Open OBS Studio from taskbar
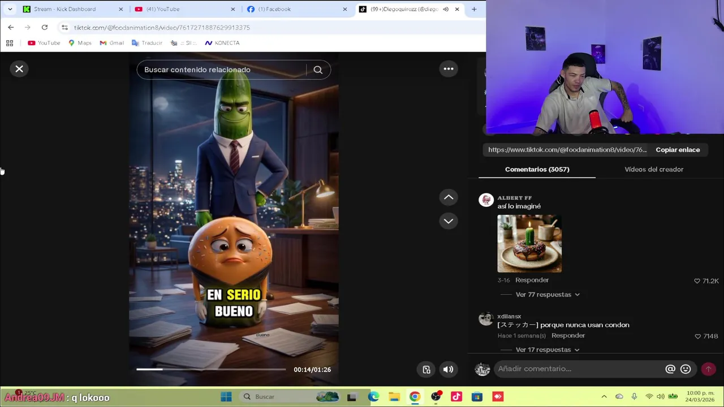724x407 pixels. click(x=436, y=397)
